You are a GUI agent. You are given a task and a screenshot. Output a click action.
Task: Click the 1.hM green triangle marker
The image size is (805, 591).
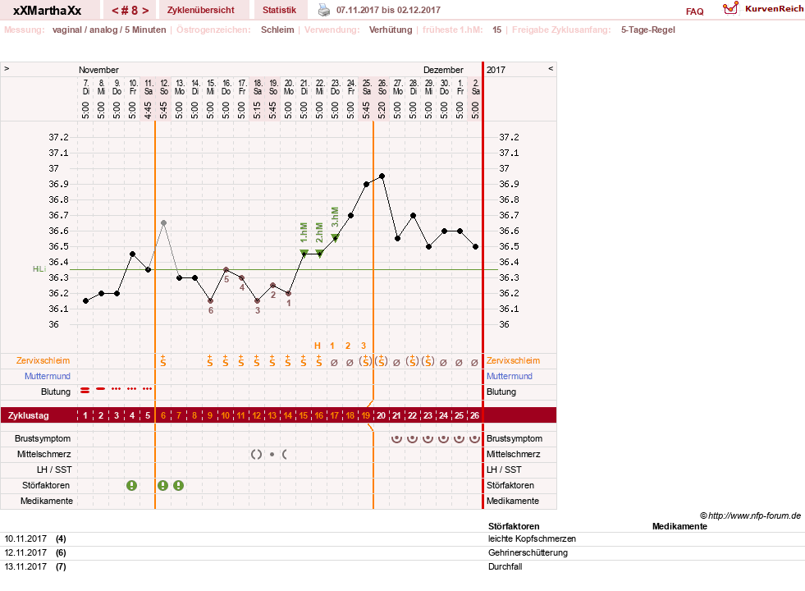click(304, 253)
